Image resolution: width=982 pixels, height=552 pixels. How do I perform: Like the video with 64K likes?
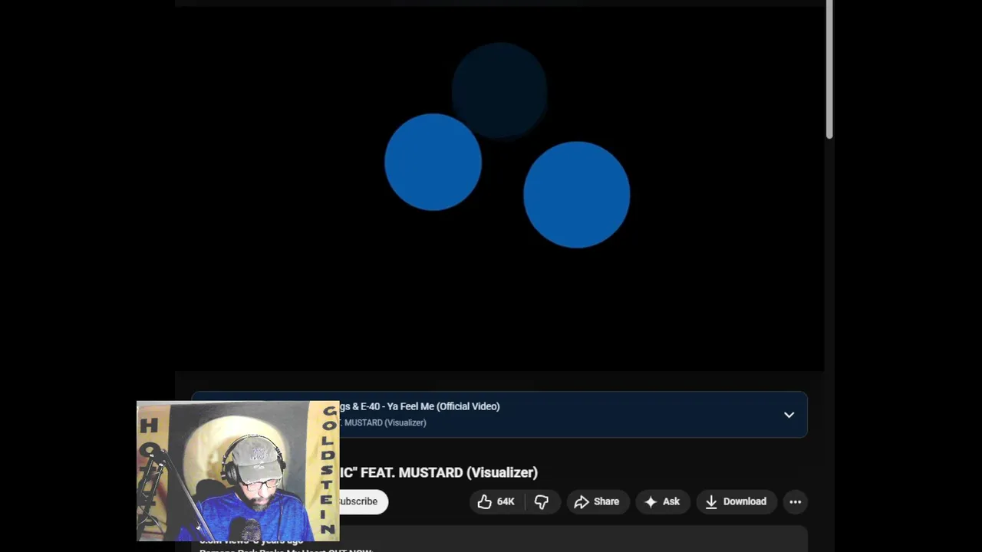(x=496, y=501)
